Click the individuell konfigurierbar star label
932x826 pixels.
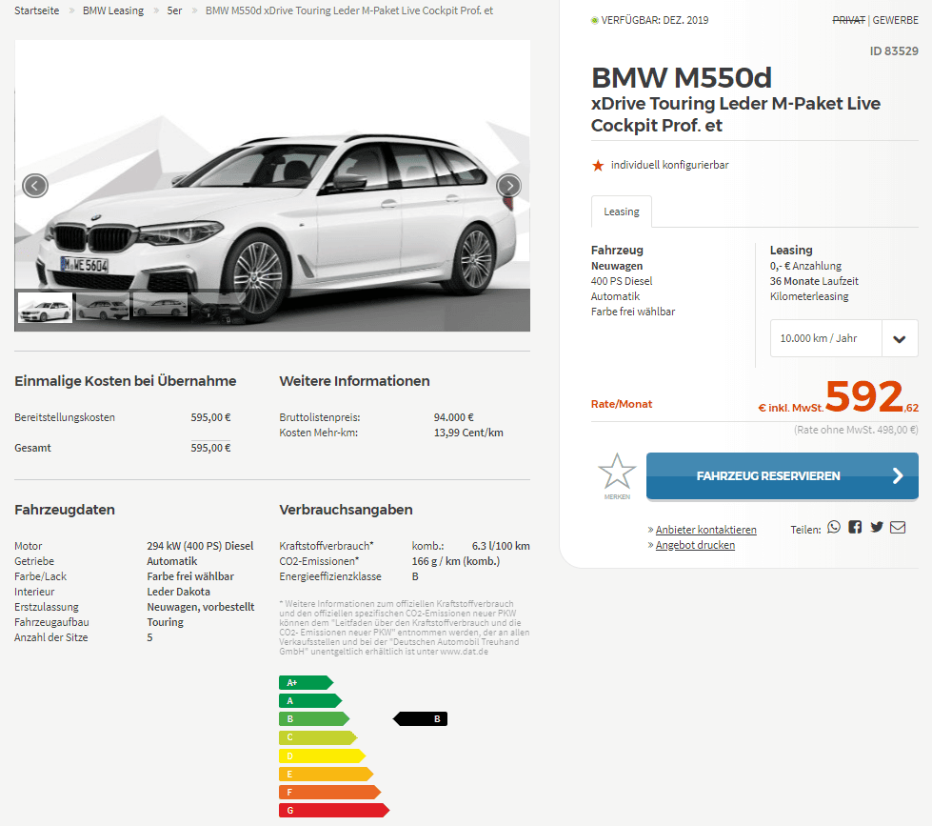660,166
